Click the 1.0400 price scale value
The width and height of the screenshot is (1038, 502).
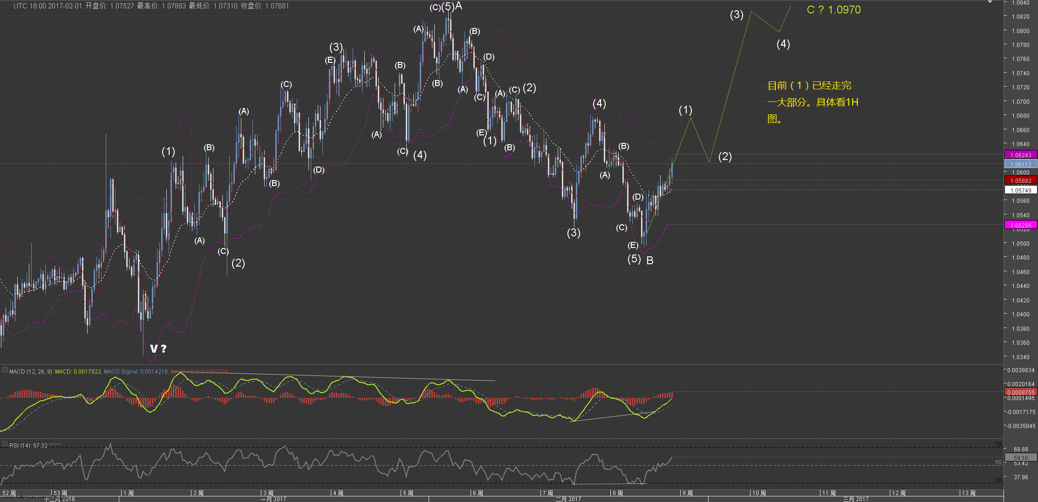click(x=1021, y=315)
